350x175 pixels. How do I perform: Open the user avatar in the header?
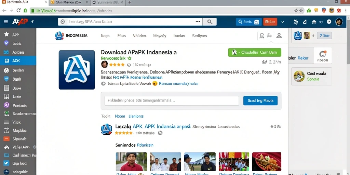coord(339,22)
